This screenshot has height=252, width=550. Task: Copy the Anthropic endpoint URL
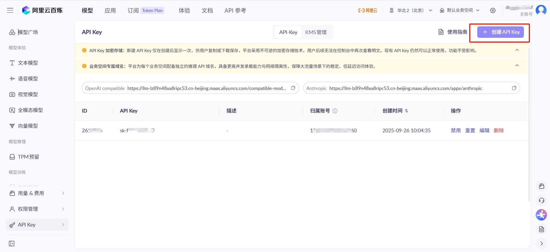point(514,88)
